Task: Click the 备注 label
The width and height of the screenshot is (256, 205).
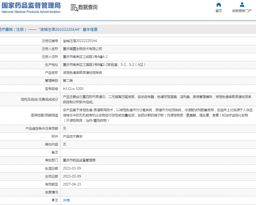Action: pyautogui.click(x=55, y=152)
